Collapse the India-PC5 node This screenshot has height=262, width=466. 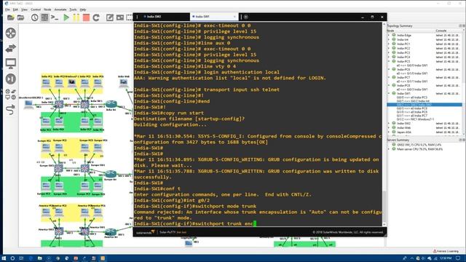(388, 61)
